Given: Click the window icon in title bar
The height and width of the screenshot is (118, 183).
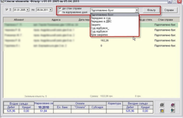Looking at the screenshot, I should pos(2,2).
